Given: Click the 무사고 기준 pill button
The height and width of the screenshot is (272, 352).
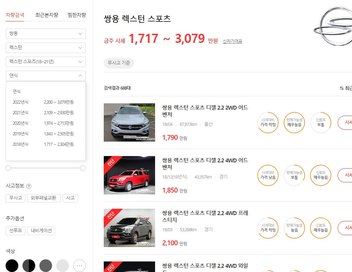Looking at the screenshot, I should coord(119,63).
